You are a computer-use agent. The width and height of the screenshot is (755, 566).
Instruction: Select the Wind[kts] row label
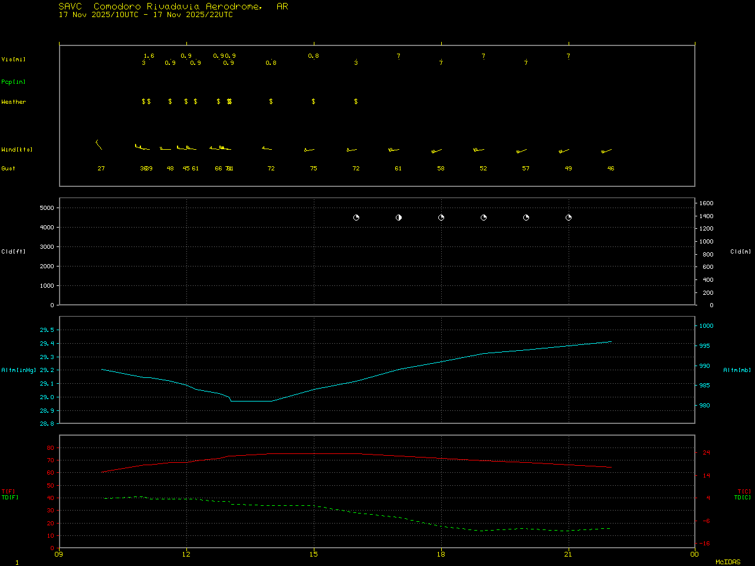17,150
